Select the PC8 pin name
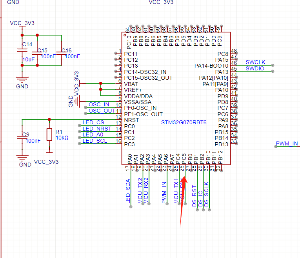 tap(223, 54)
